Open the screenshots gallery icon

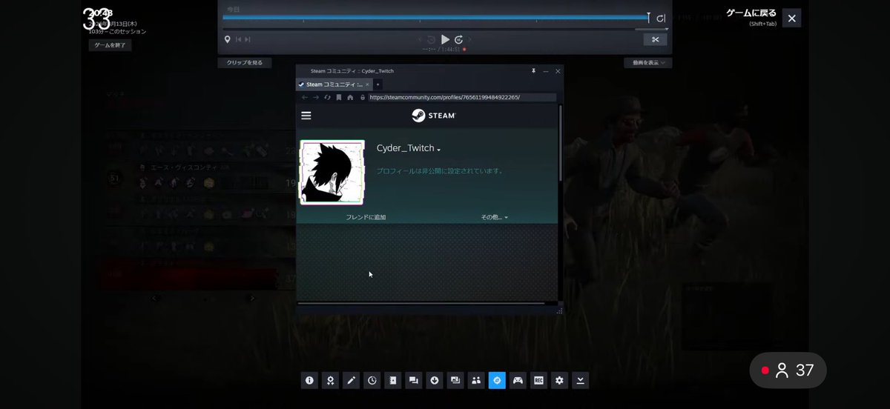(x=455, y=380)
